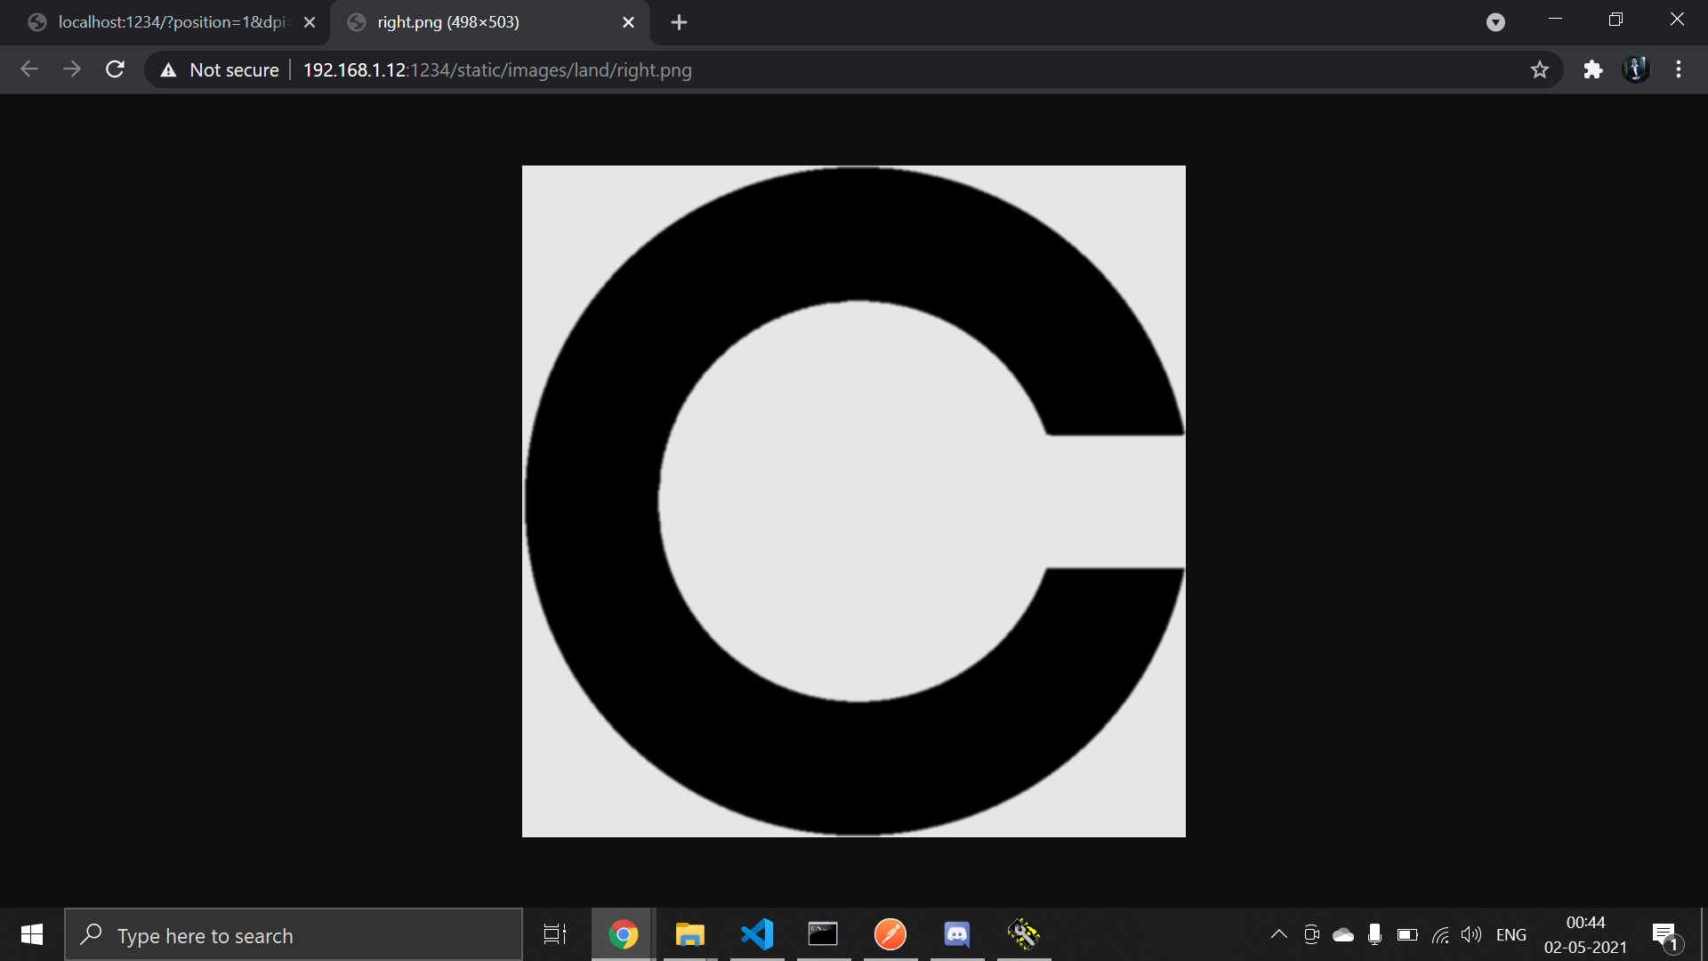
Task: Open Chrome three-dot menu
Action: 1679,69
